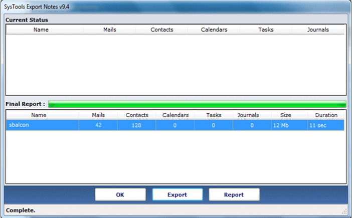Click Tasks column header in Final Report
The height and width of the screenshot is (218, 352).
[x=214, y=115]
